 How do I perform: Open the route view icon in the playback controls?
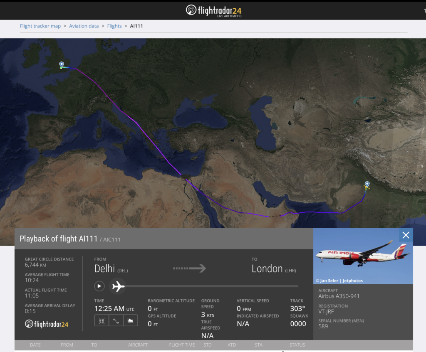point(116,320)
